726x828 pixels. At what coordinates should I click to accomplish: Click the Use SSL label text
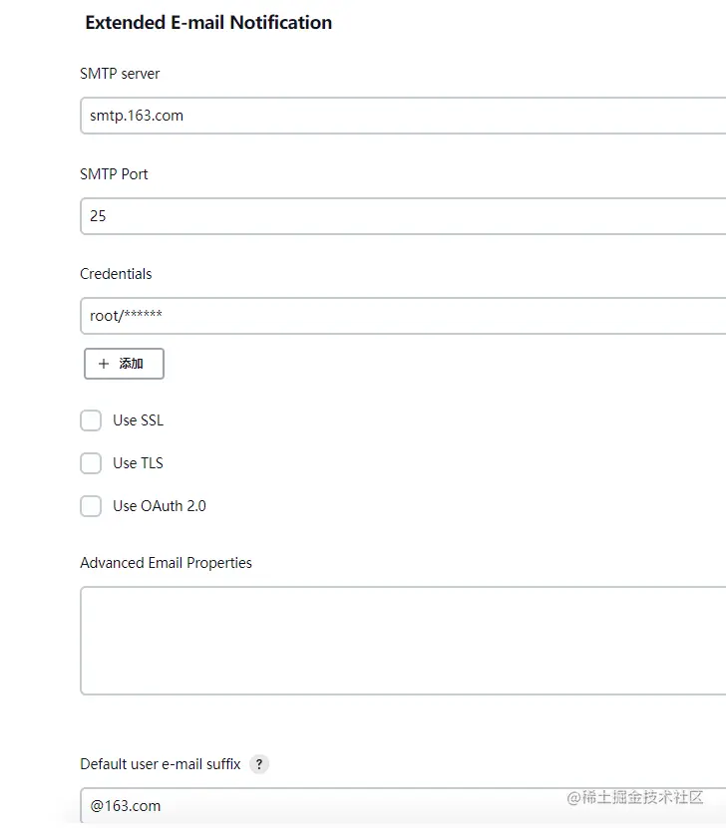(x=138, y=420)
